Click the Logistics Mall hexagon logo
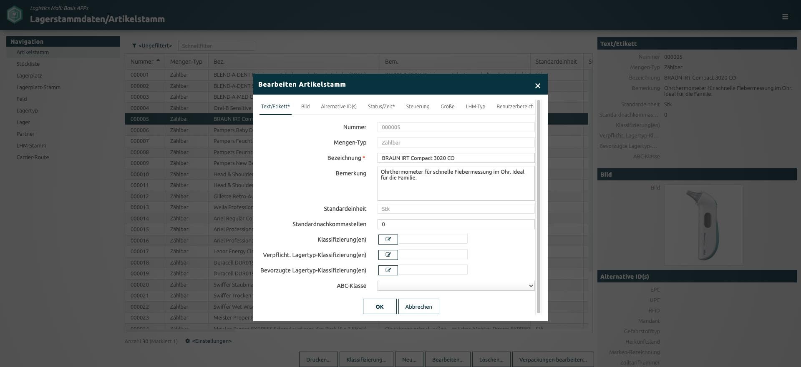Image resolution: width=801 pixels, height=367 pixels. pyautogui.click(x=15, y=15)
